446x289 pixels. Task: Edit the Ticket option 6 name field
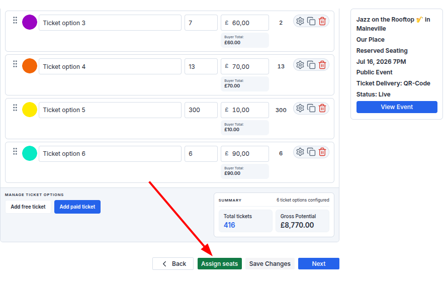tap(110, 154)
